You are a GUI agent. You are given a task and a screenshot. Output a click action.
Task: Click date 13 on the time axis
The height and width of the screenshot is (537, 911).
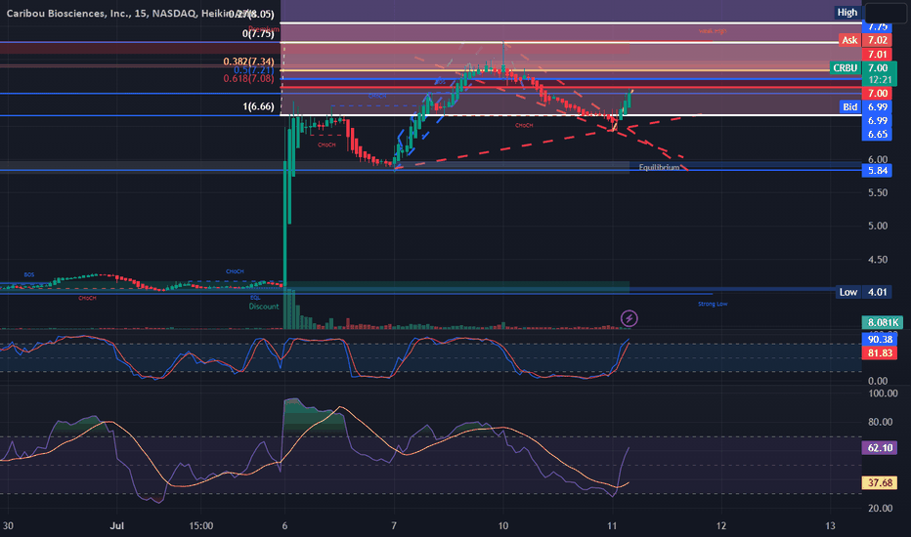pos(830,525)
